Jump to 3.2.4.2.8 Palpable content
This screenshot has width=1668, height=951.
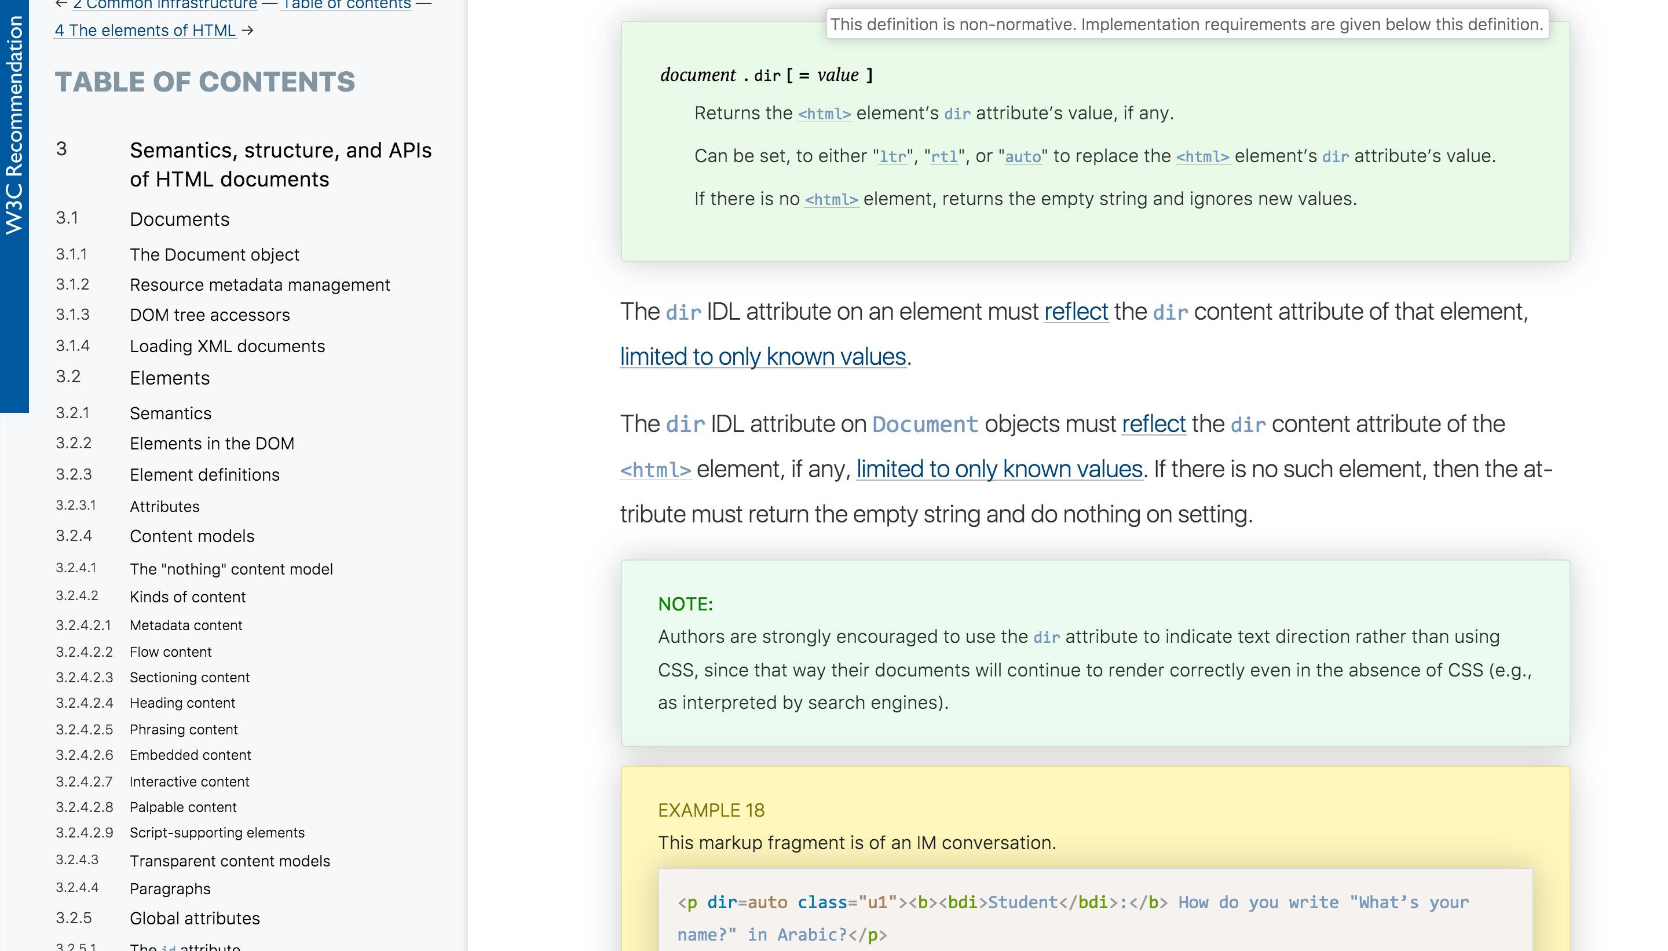pos(183,807)
